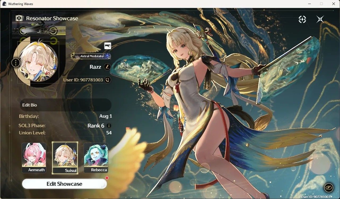This screenshot has height=199, width=340.
Task: Click the pencil icon next to Razz
Action: [107, 67]
